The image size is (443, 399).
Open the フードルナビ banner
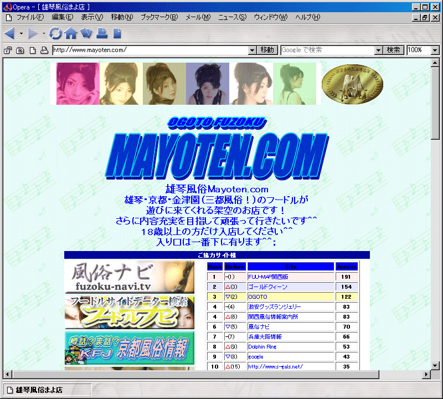tap(130, 313)
